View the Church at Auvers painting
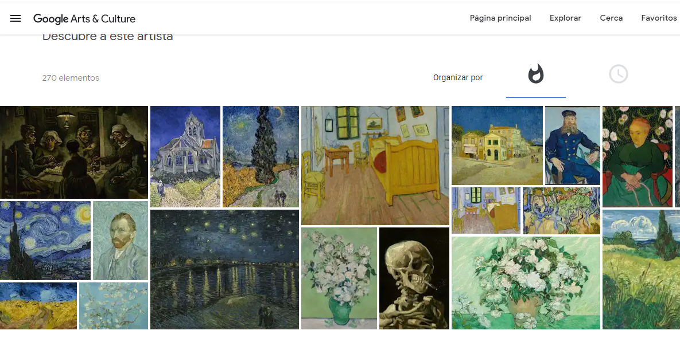680x350 pixels. click(185, 156)
